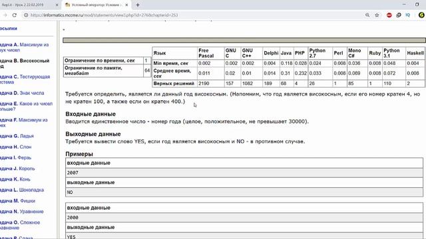Open Задача F. Максимум из трех
This screenshot has width=426, height=239.
pyautogui.click(x=24, y=122)
